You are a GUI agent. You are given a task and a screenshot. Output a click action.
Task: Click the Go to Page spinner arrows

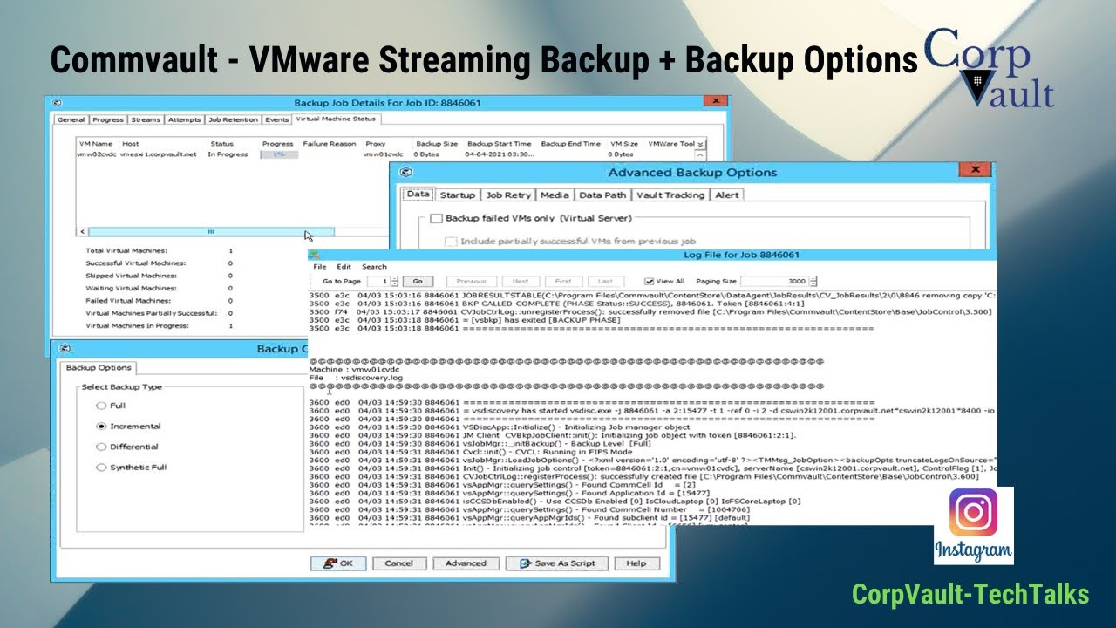tap(395, 282)
